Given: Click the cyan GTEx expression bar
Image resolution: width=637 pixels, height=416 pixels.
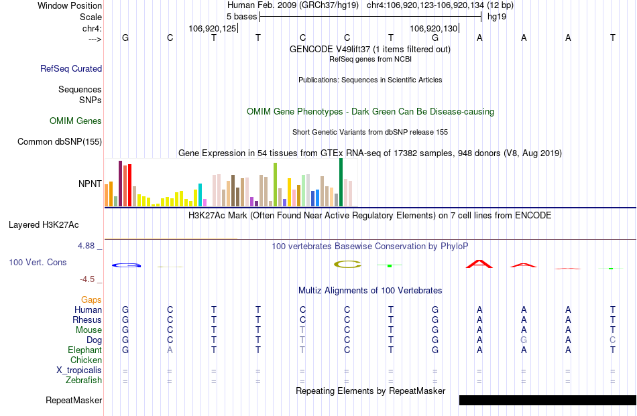Looking at the screenshot, I should point(200,195).
